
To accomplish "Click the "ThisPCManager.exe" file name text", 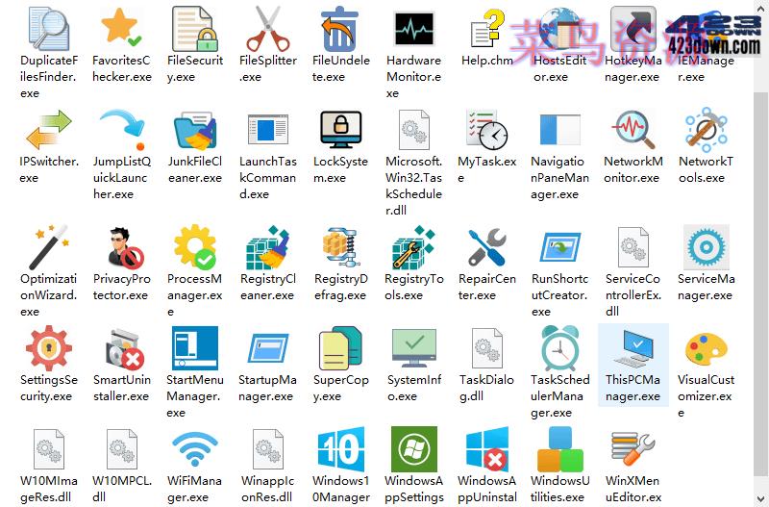I will tap(633, 388).
